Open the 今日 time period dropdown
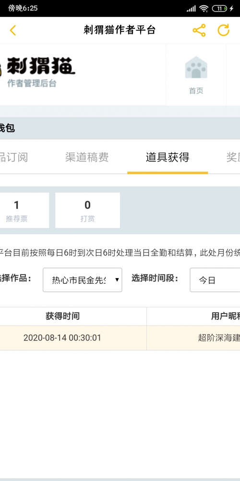This screenshot has height=481, width=240. point(215,280)
